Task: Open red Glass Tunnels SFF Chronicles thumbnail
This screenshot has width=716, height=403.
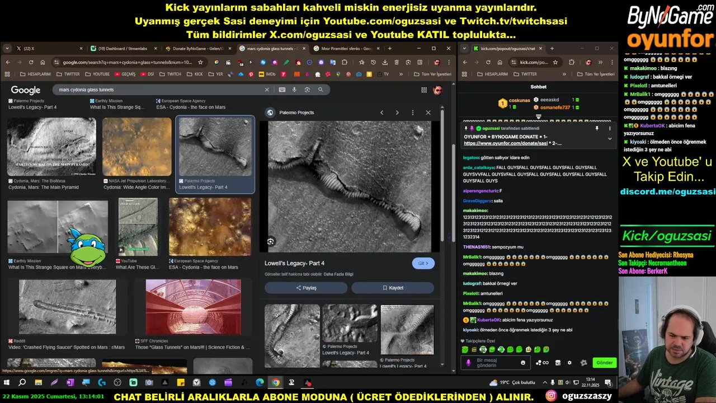Action: point(194,307)
